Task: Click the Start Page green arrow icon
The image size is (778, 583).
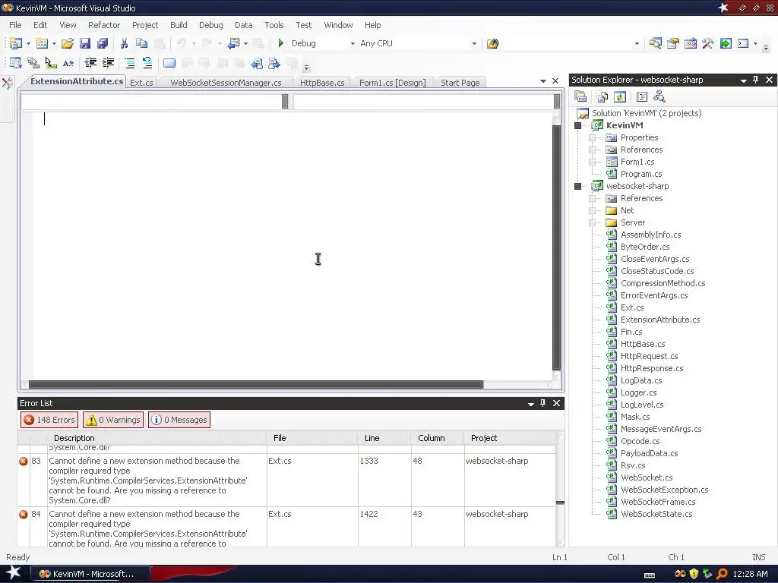Action: [x=726, y=43]
